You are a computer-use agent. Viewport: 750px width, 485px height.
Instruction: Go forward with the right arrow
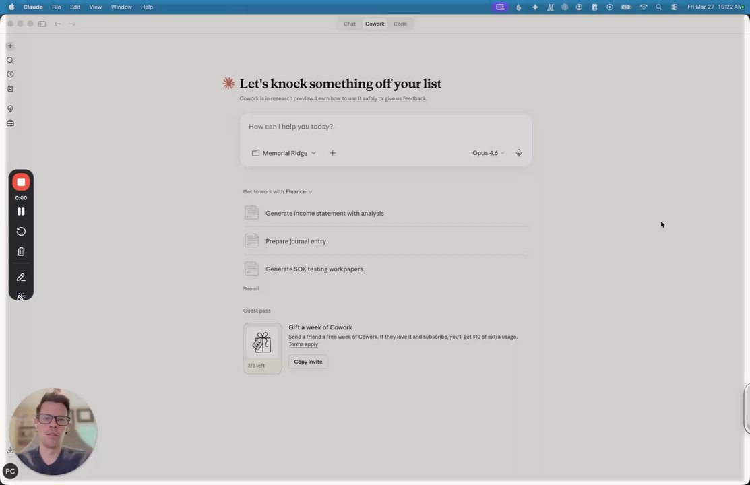pos(72,24)
